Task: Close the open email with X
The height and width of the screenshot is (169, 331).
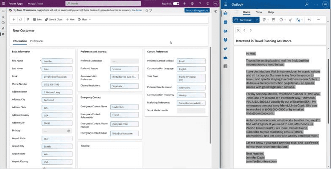Action: point(238,30)
